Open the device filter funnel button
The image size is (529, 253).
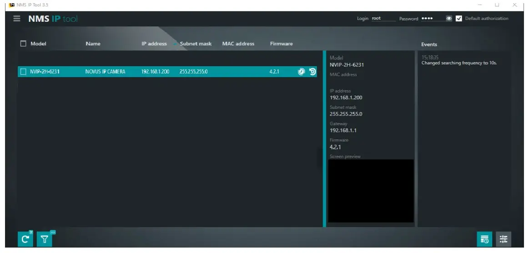[45, 239]
